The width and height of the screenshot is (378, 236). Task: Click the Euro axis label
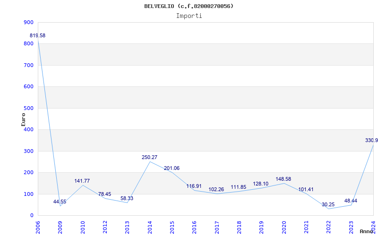click(x=23, y=119)
